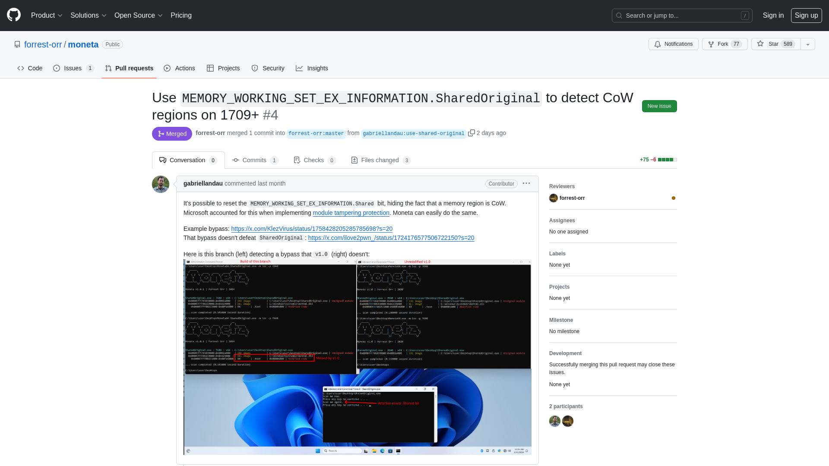The height and width of the screenshot is (466, 829).
Task: Click the pending review status dot
Action: coord(674,198)
